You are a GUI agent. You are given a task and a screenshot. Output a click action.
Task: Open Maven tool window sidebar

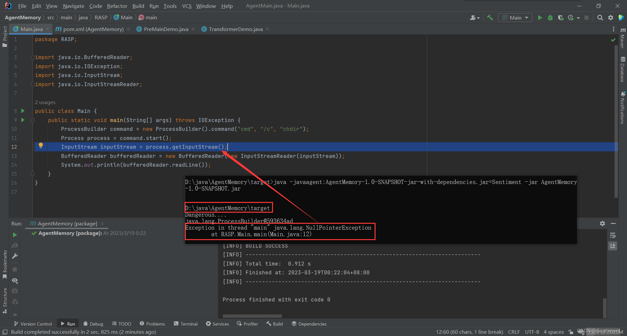pos(623,38)
